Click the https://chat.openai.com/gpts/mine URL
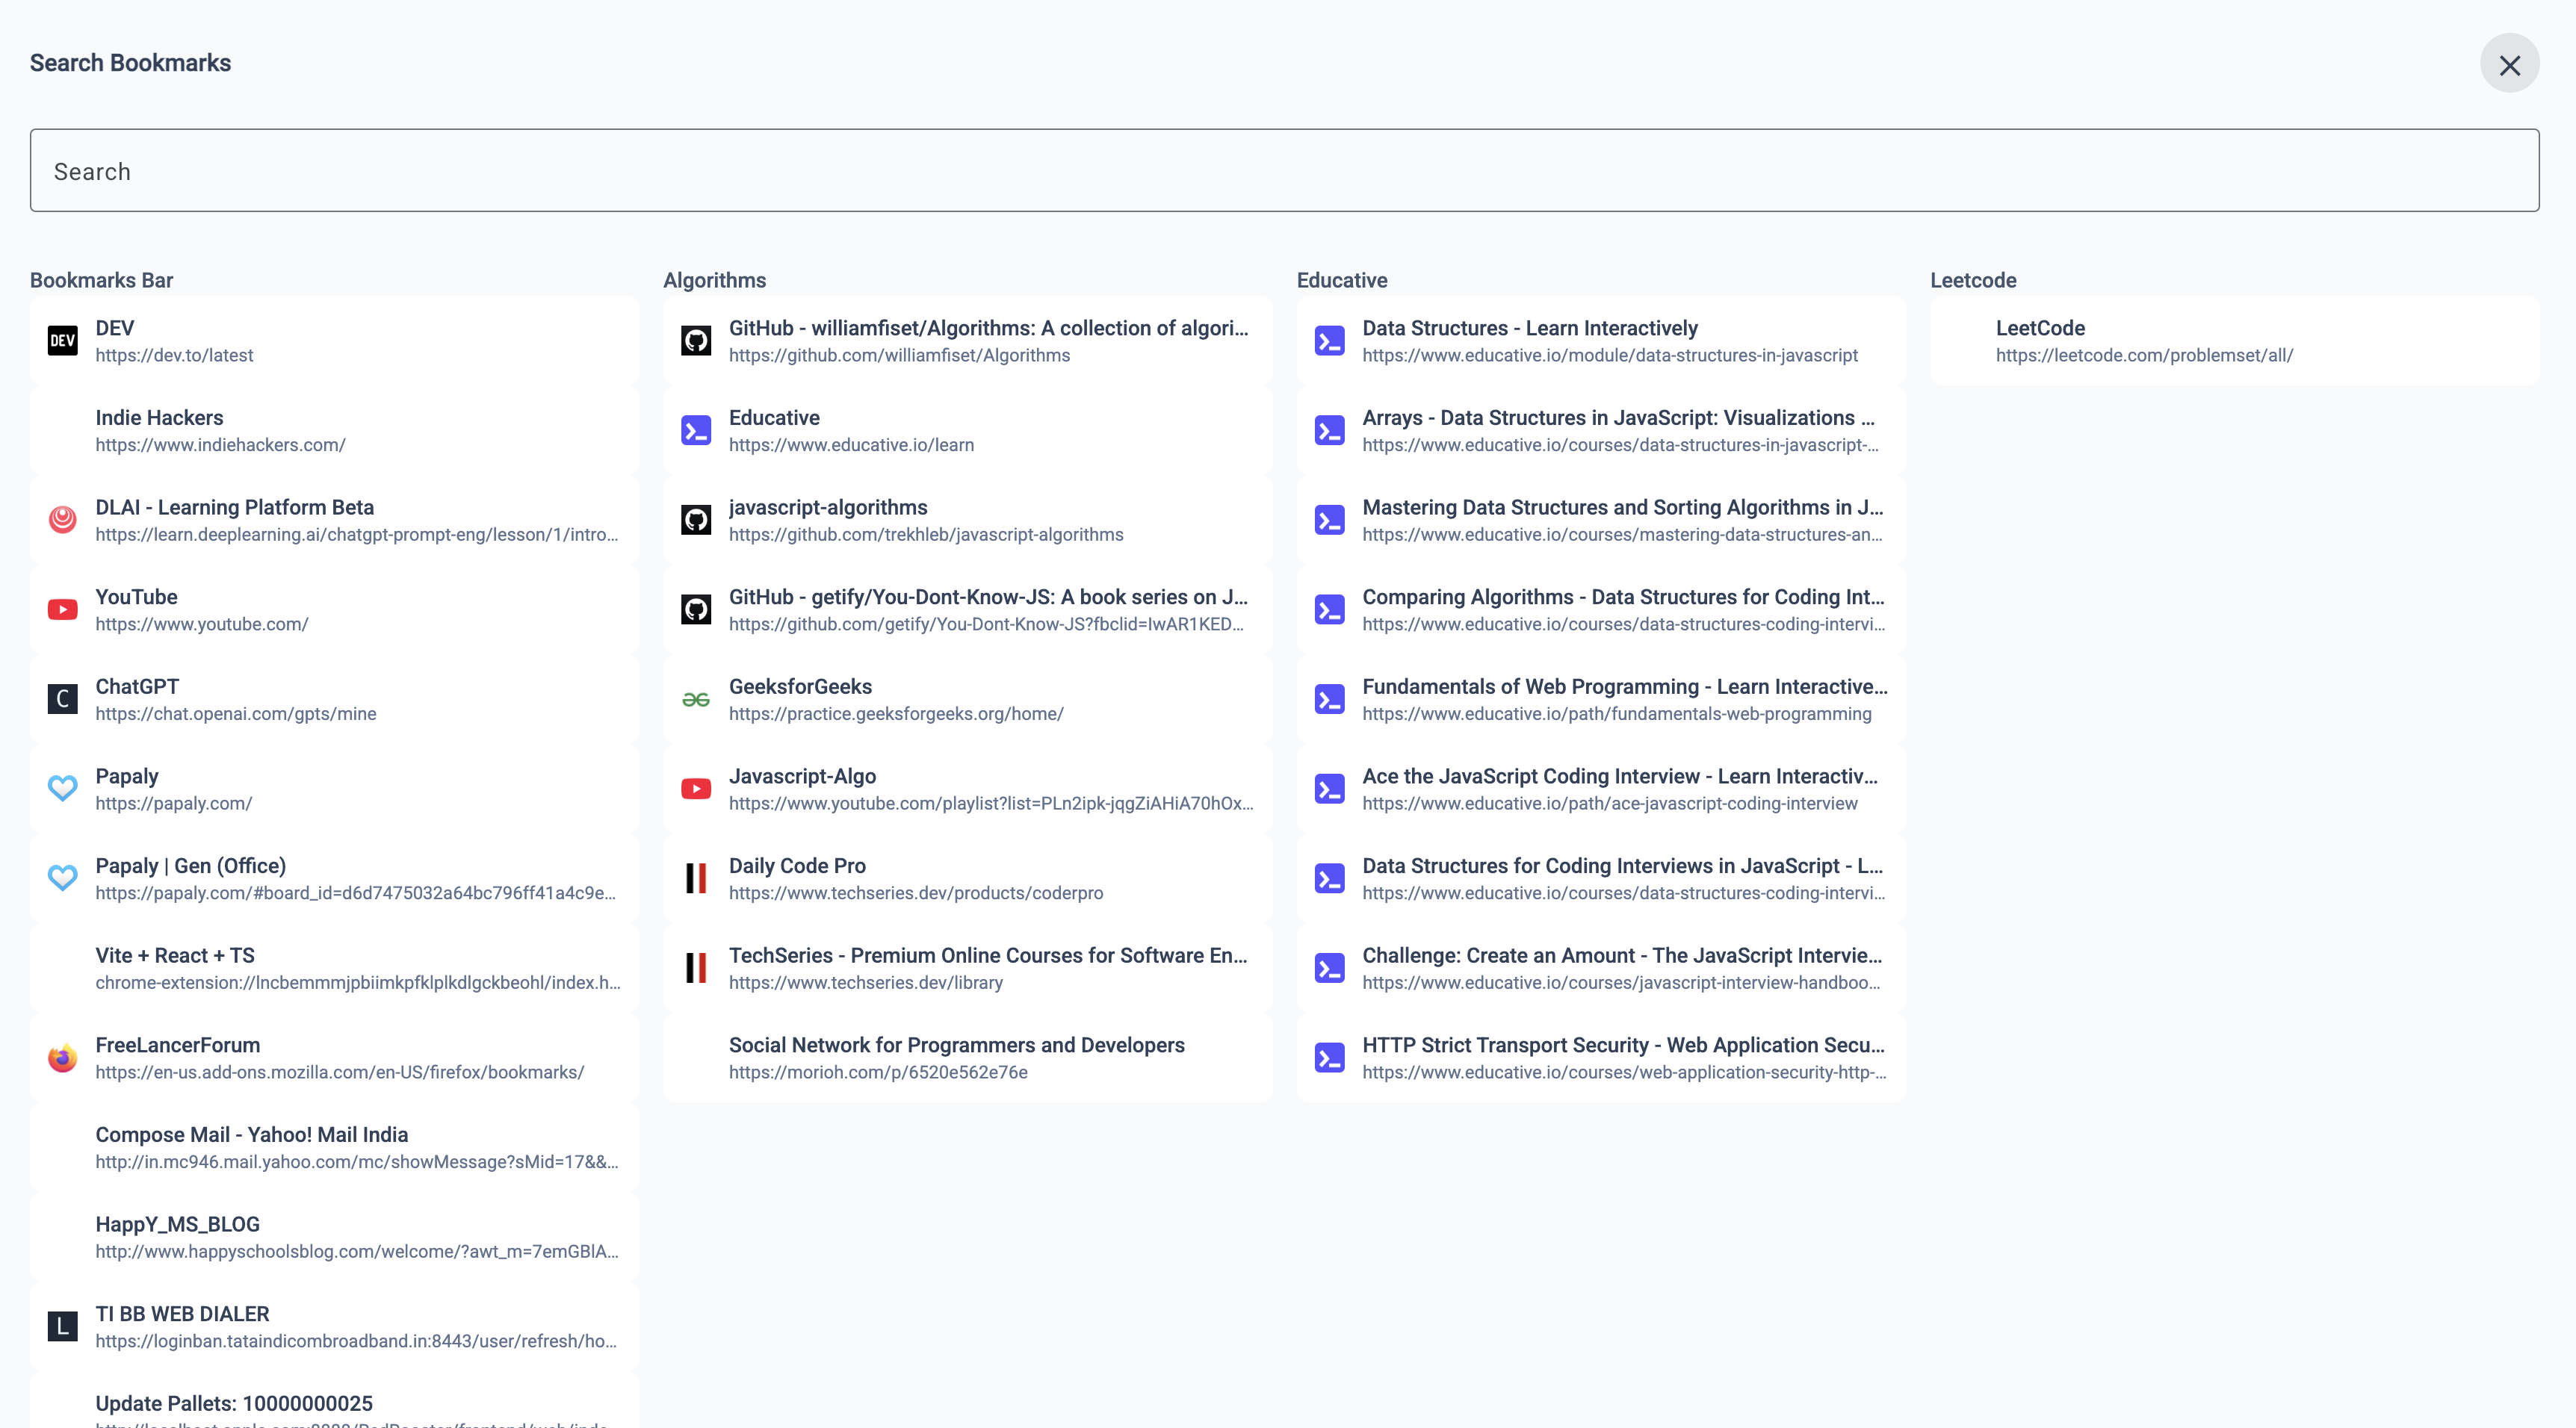The image size is (2576, 1428). (x=236, y=714)
